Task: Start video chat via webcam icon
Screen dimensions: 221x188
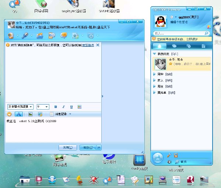Action: pos(11,35)
